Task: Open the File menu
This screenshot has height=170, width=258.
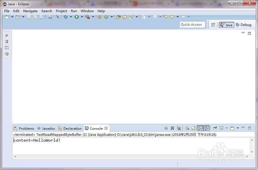Action: (7, 11)
